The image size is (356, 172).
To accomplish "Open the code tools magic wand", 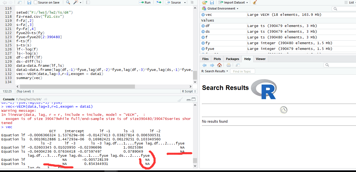I will coord(76,2).
